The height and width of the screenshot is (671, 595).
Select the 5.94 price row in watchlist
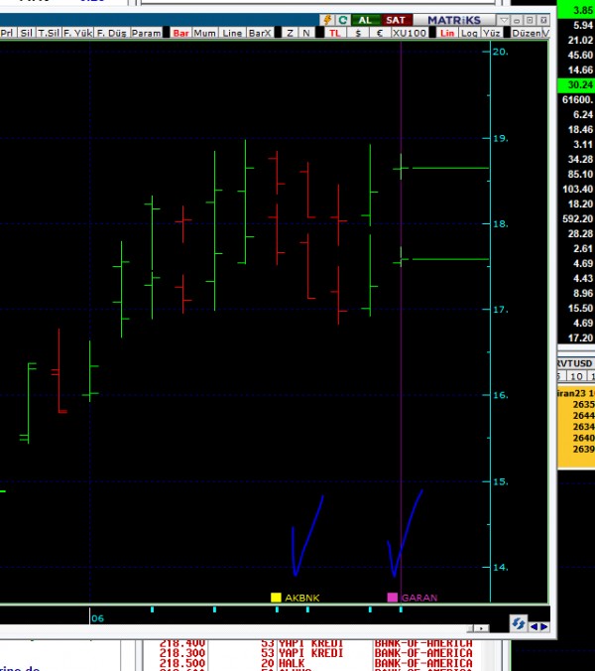[576, 25]
